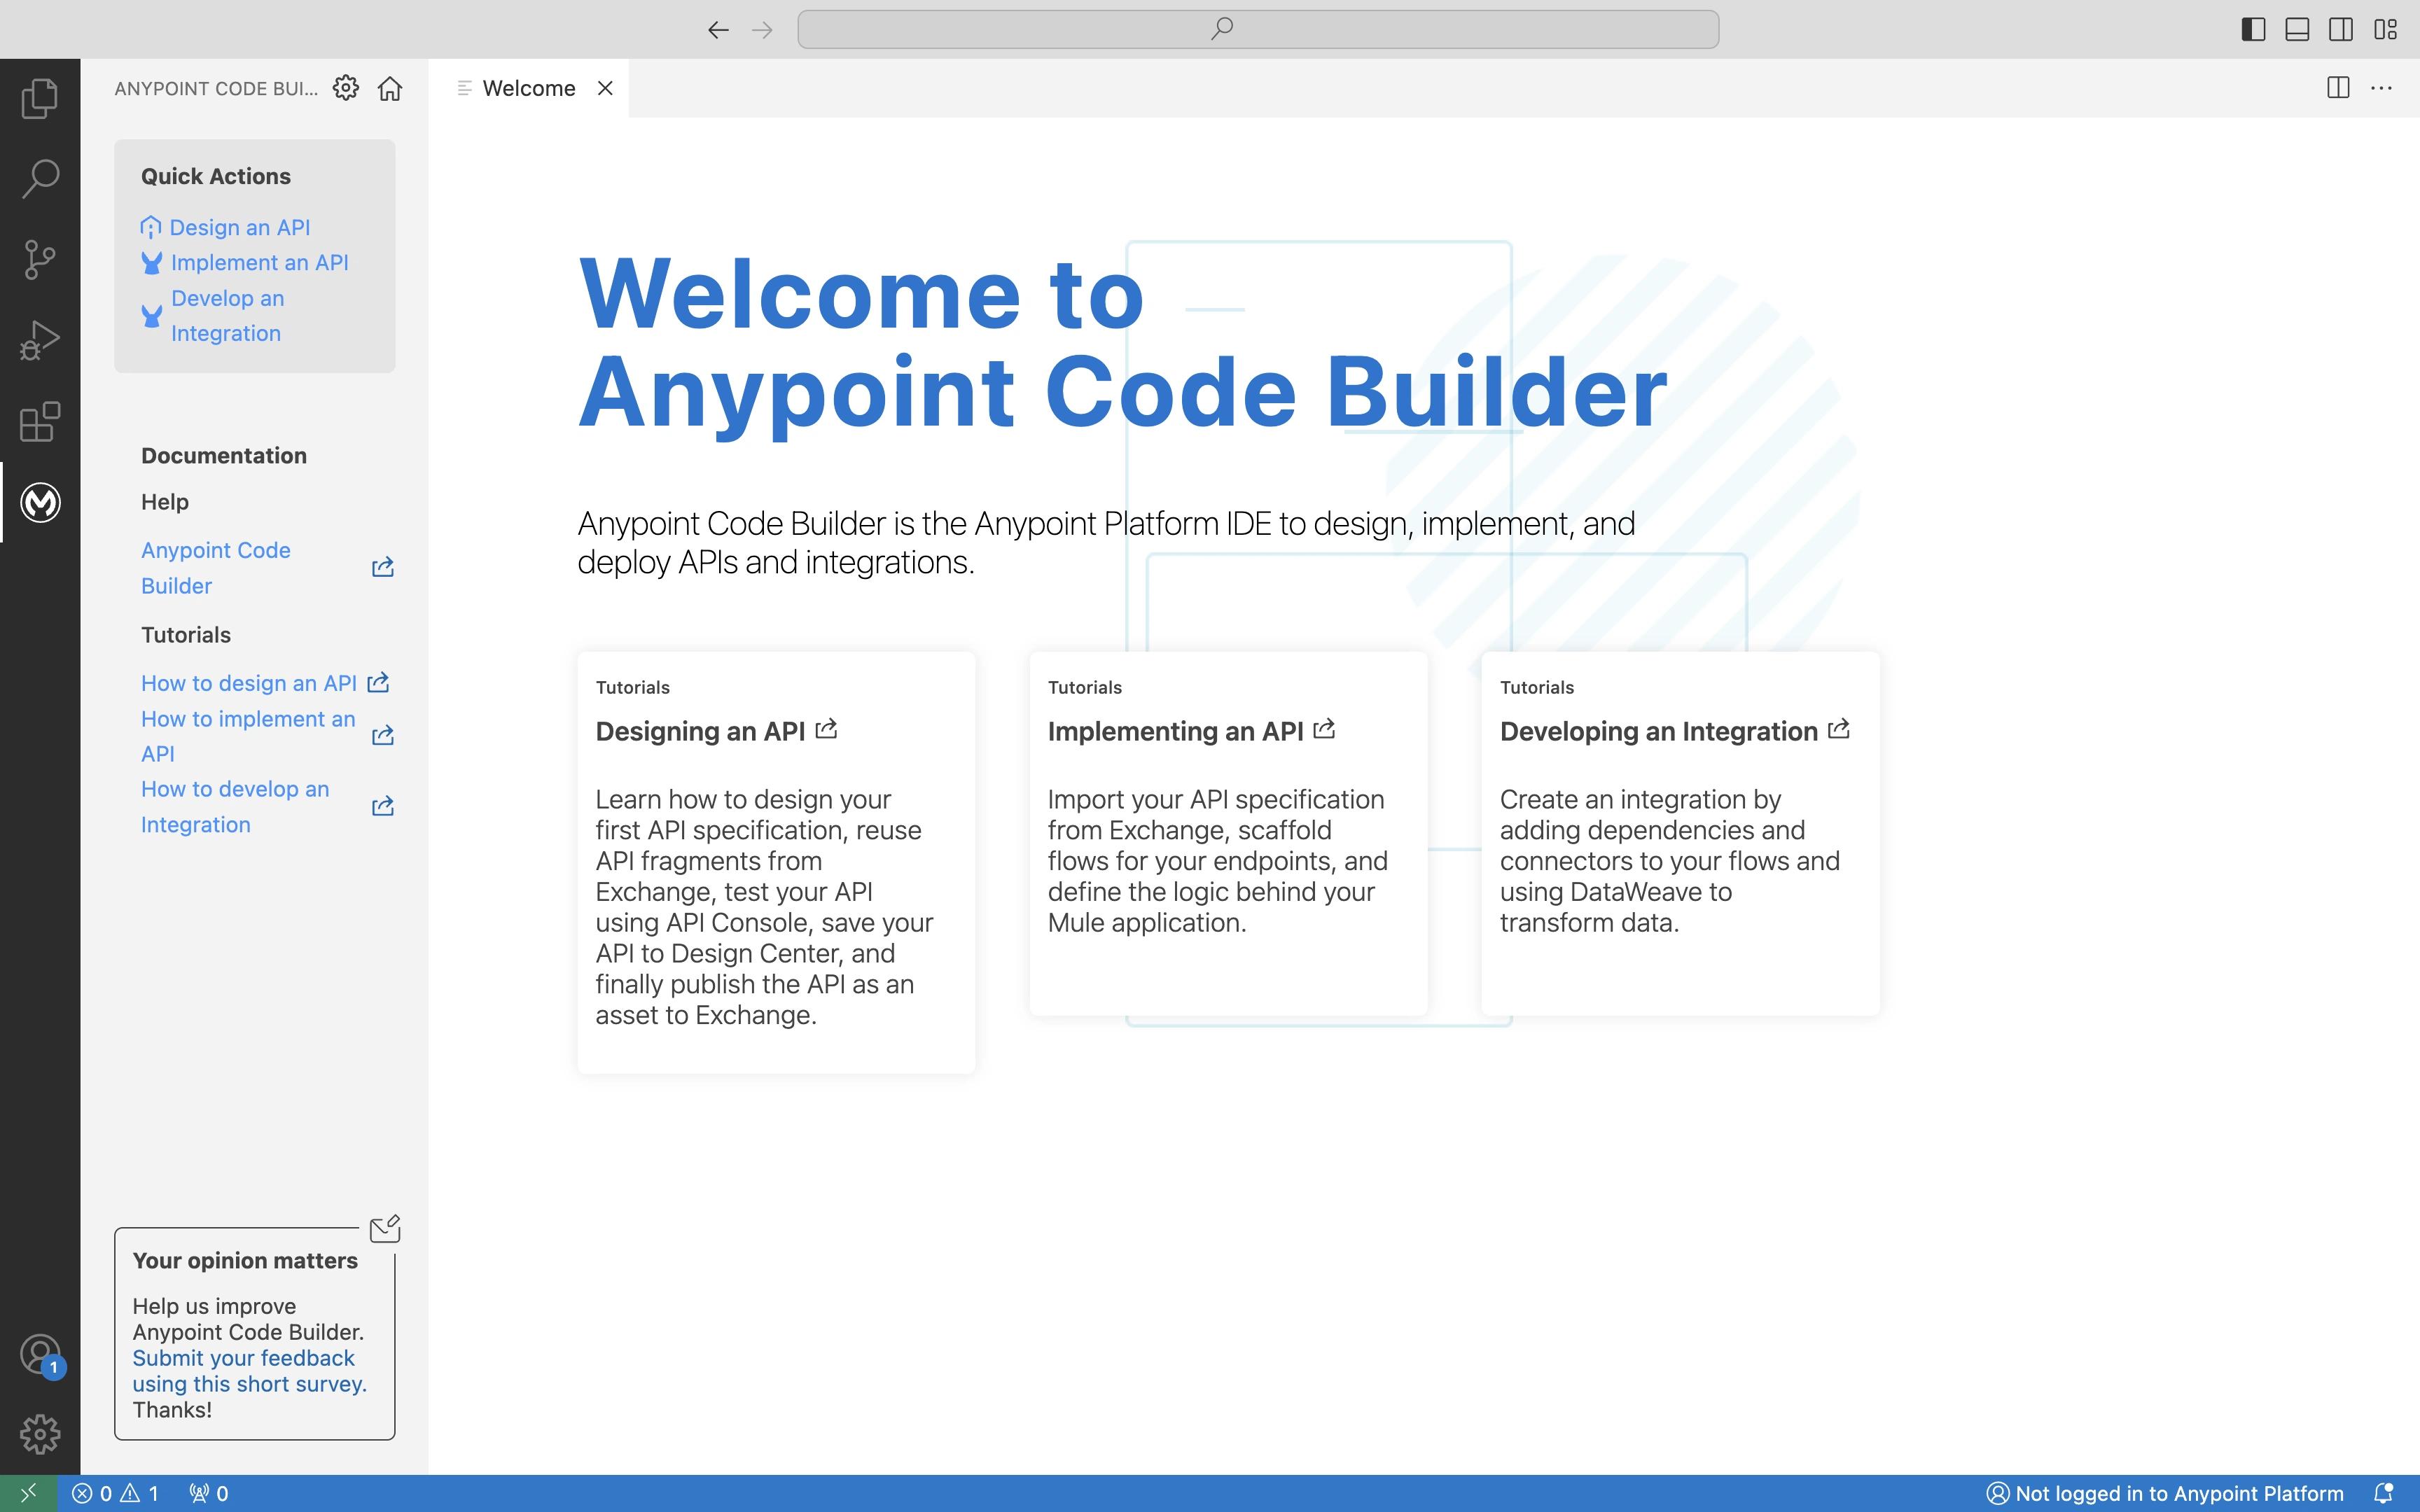Select the MuleSoft Anypoint icon in activity bar

tap(40, 502)
